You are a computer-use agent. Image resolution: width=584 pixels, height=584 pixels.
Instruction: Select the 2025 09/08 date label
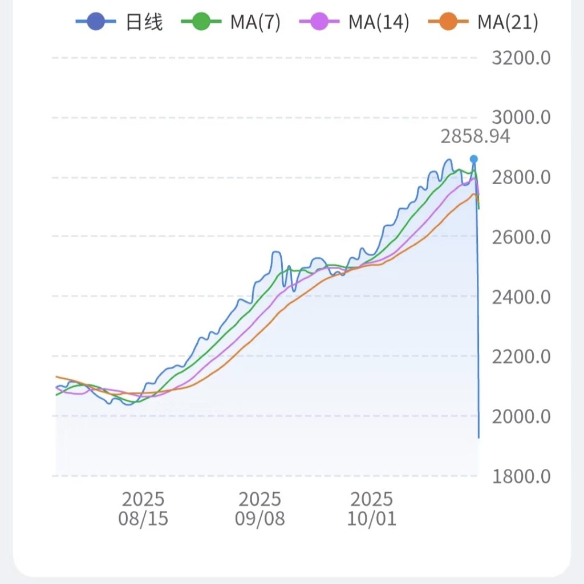click(259, 509)
